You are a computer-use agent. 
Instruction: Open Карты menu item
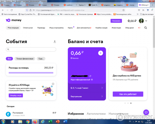coord(70,28)
